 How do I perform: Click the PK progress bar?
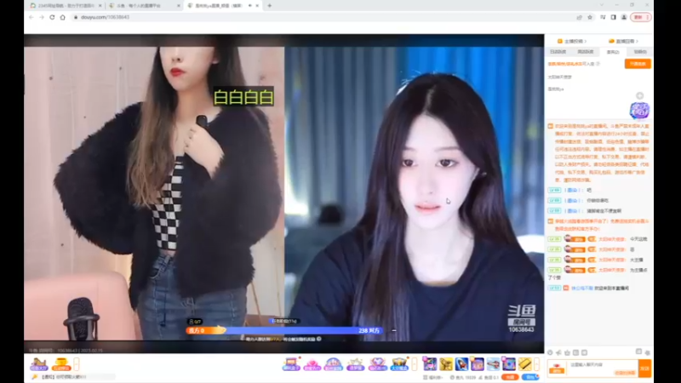point(284,330)
